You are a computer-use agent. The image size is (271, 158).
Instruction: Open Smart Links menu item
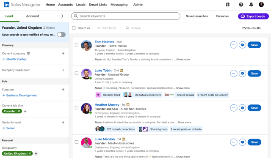coord(98,5)
